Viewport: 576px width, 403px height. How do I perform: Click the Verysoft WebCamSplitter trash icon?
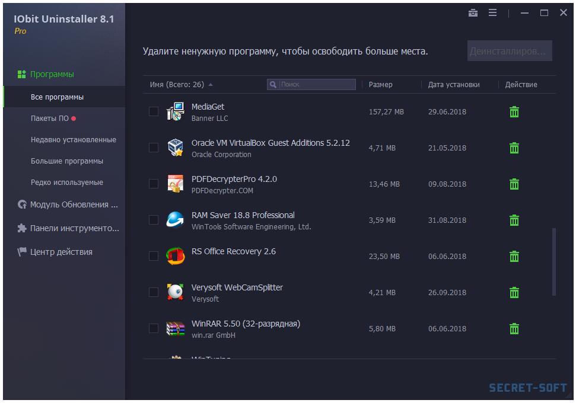[514, 293]
